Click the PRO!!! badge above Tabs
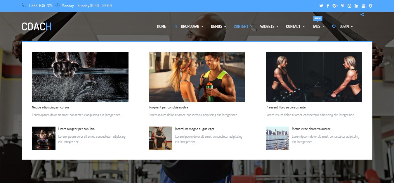 [x=318, y=19]
